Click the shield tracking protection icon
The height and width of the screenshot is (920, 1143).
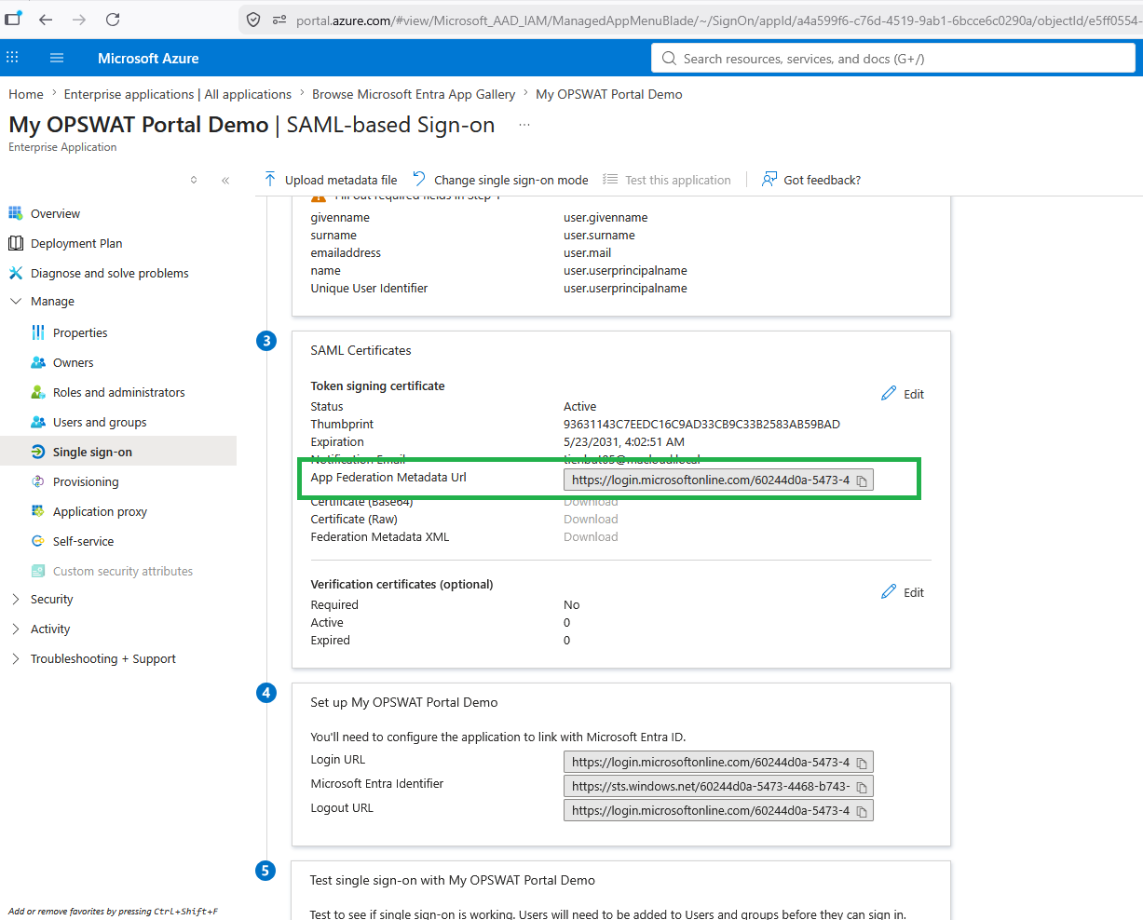coord(252,20)
